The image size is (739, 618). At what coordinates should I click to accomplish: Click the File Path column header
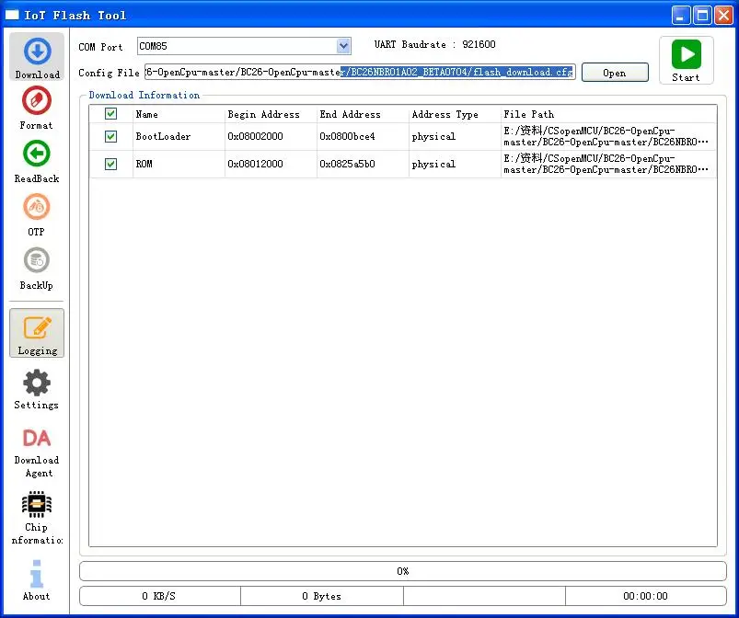609,114
